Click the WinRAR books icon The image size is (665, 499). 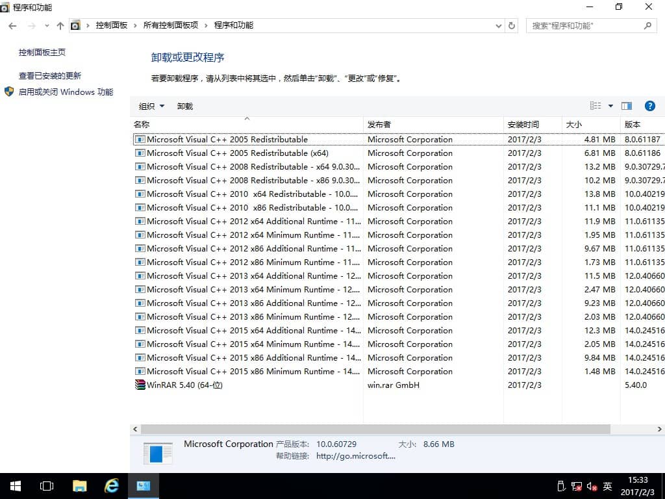click(x=140, y=385)
